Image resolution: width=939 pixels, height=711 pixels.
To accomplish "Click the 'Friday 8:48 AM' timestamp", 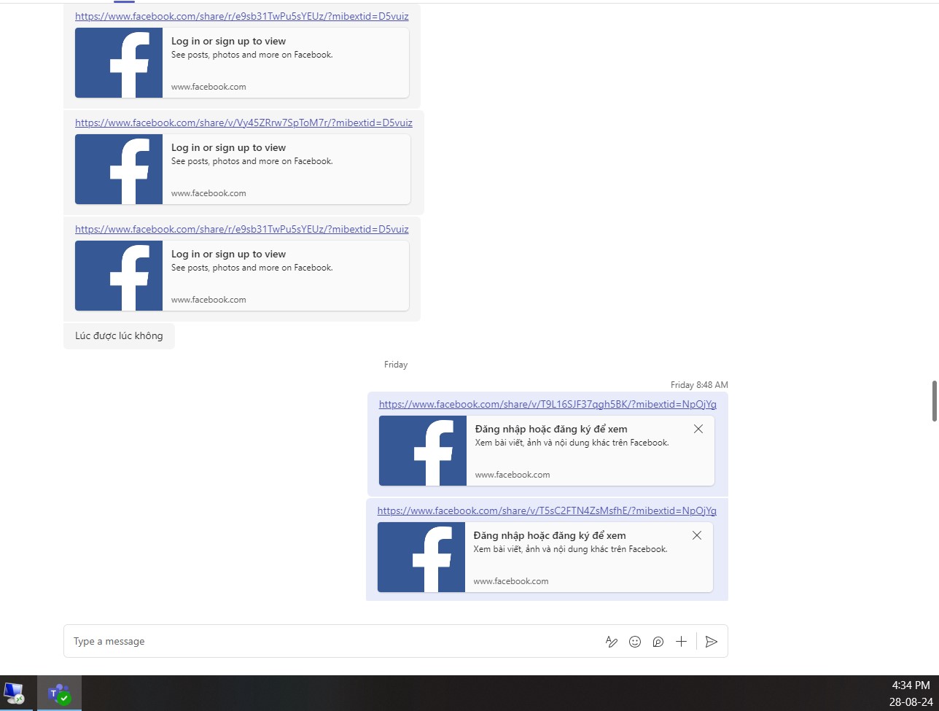I will [699, 385].
